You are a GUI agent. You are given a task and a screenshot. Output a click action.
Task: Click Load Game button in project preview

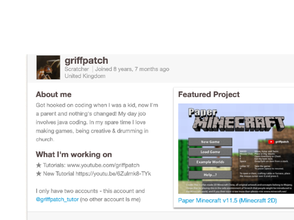coord(210,152)
